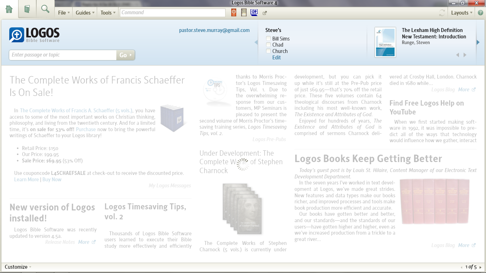Click the pastor.steve.murray@gmail.com account link
The height and width of the screenshot is (273, 486).
[x=214, y=30]
